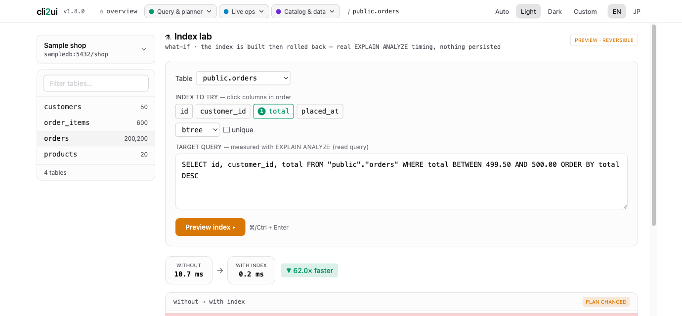Add the customer_id column to the index

click(223, 111)
